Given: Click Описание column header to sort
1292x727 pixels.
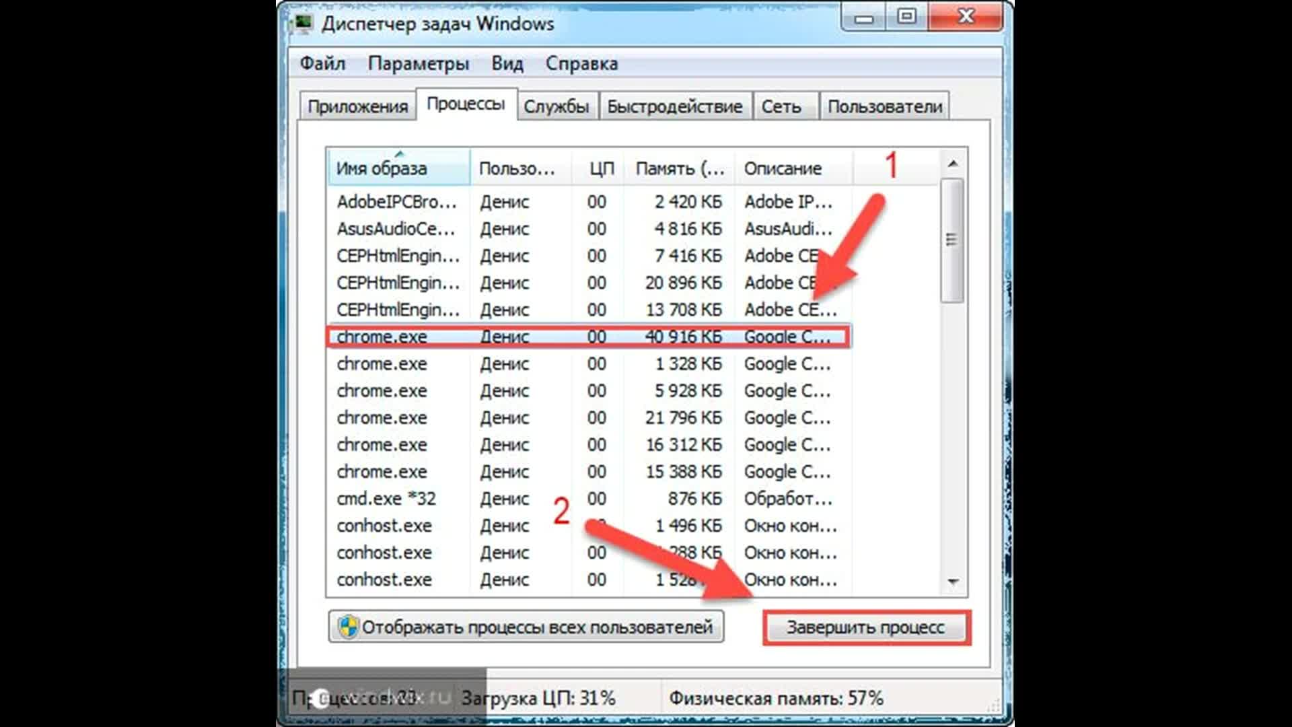Looking at the screenshot, I should pos(781,168).
